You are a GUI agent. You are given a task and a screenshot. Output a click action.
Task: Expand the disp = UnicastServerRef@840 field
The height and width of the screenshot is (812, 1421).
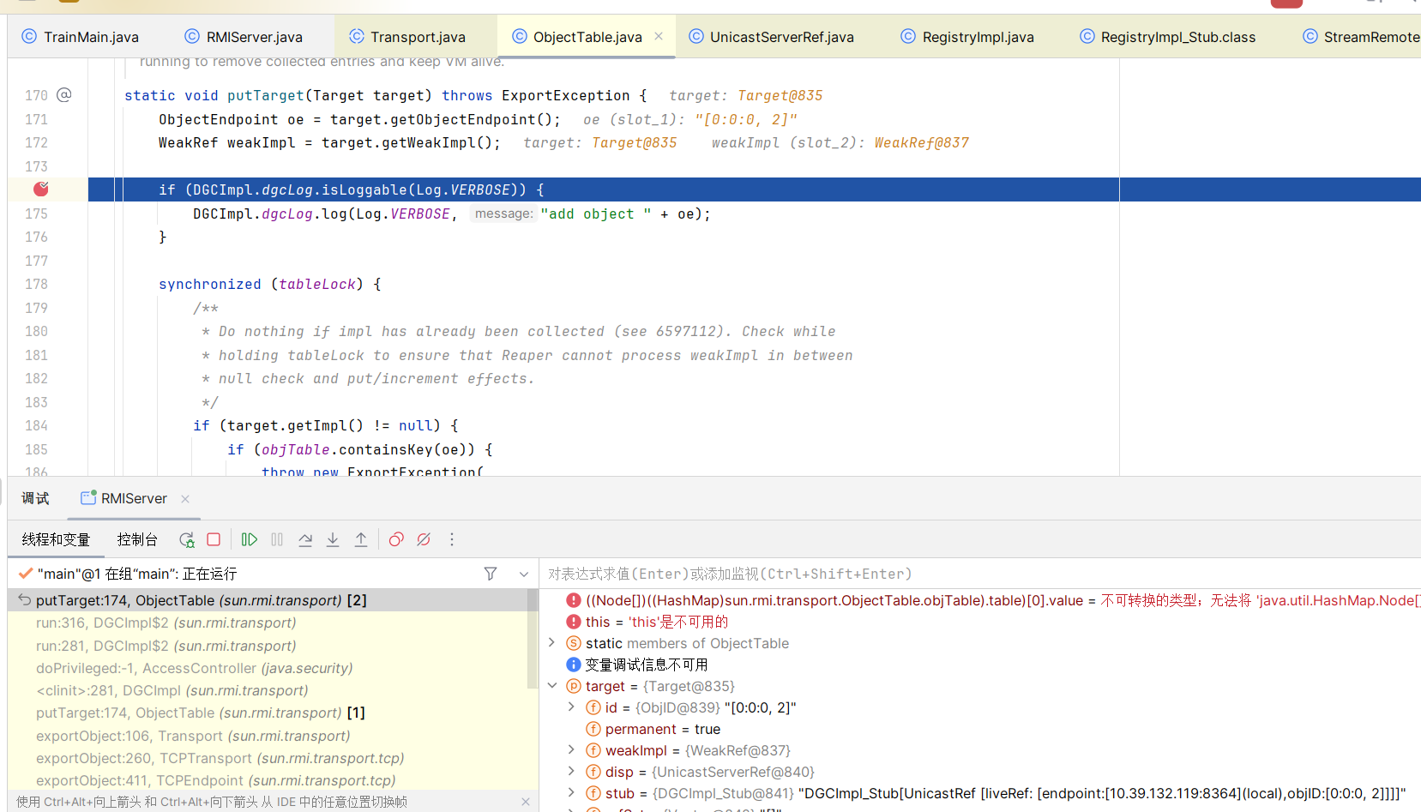[x=572, y=772]
